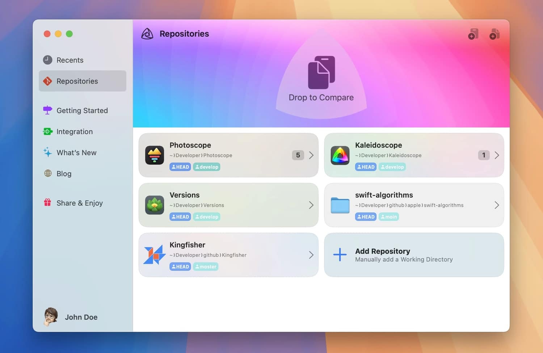Click swift-algorithms' main branch tag
The width and height of the screenshot is (543, 353).
(x=389, y=217)
